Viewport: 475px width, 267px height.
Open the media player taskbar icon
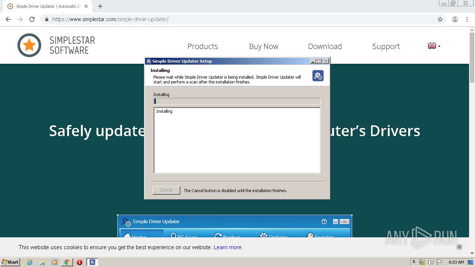(55, 262)
